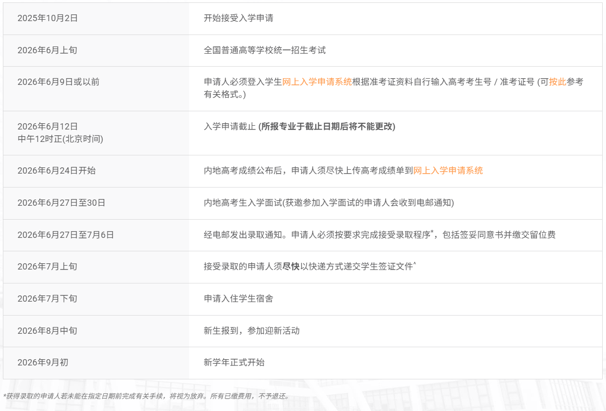Select the 2026年6月24日开始 date cell

click(56, 170)
